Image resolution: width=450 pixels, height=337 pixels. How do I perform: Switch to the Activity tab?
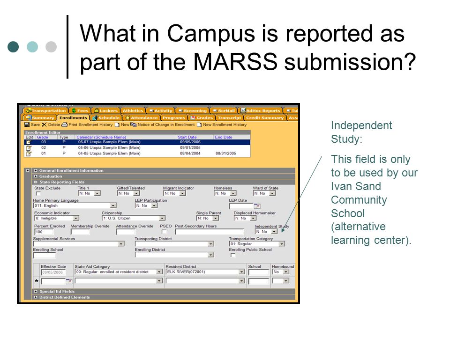161,110
